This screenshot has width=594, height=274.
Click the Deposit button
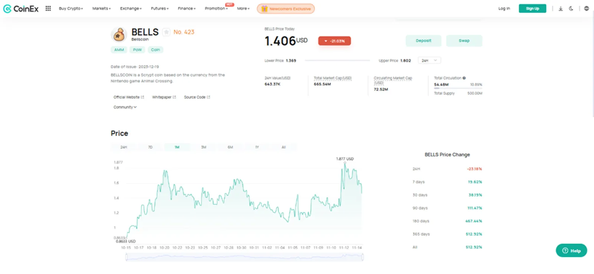[424, 41]
